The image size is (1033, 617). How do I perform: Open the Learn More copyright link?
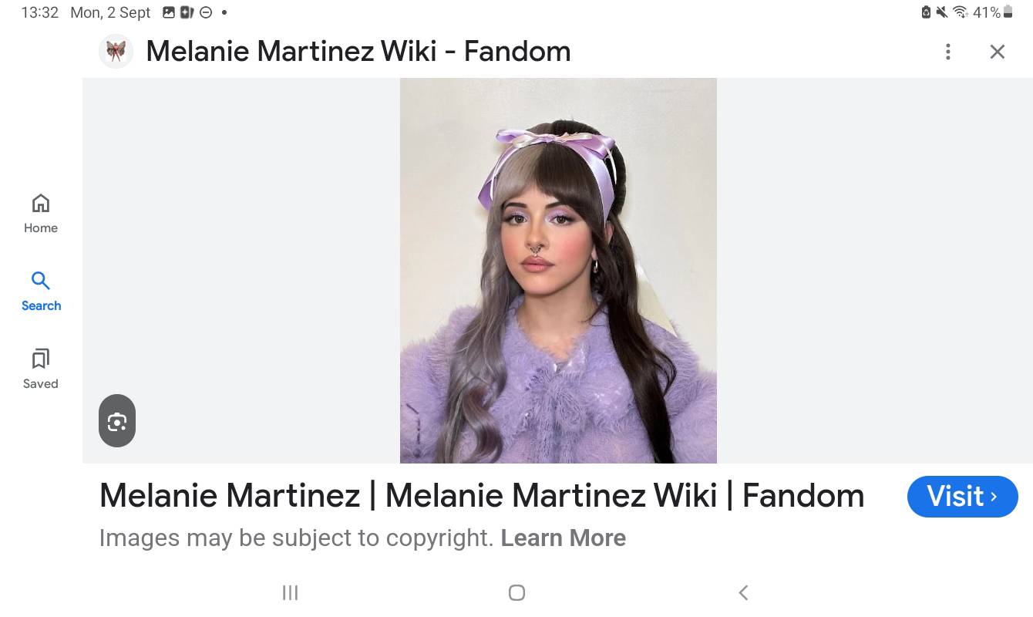pos(563,538)
